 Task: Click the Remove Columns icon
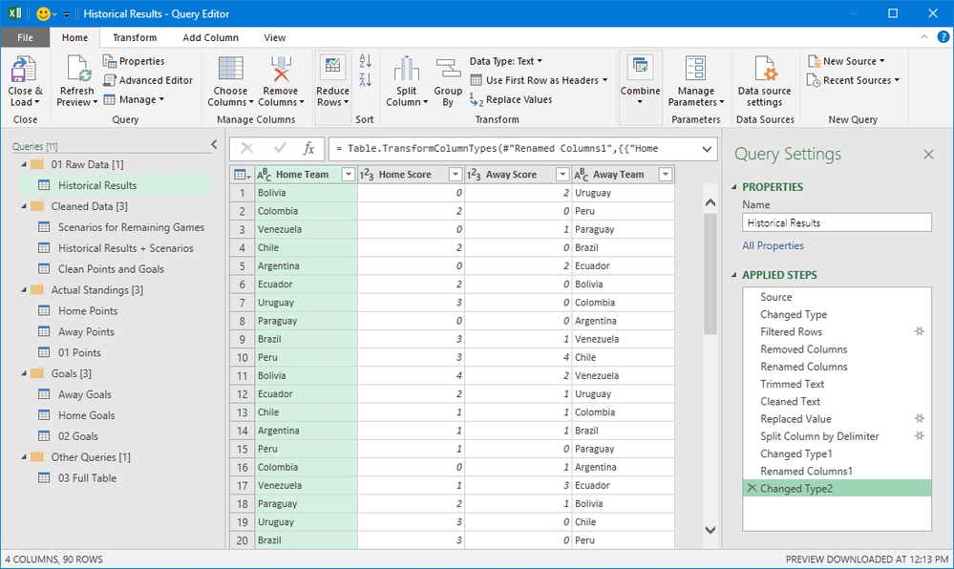pos(281,68)
